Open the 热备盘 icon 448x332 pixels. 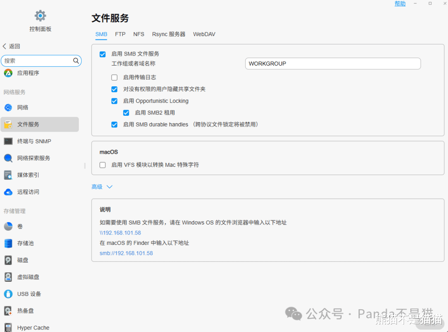(x=8, y=311)
